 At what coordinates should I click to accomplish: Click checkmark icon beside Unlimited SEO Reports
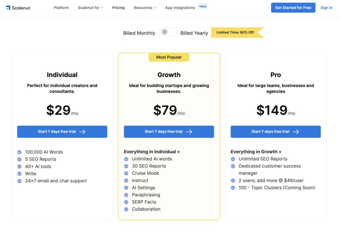(233, 159)
